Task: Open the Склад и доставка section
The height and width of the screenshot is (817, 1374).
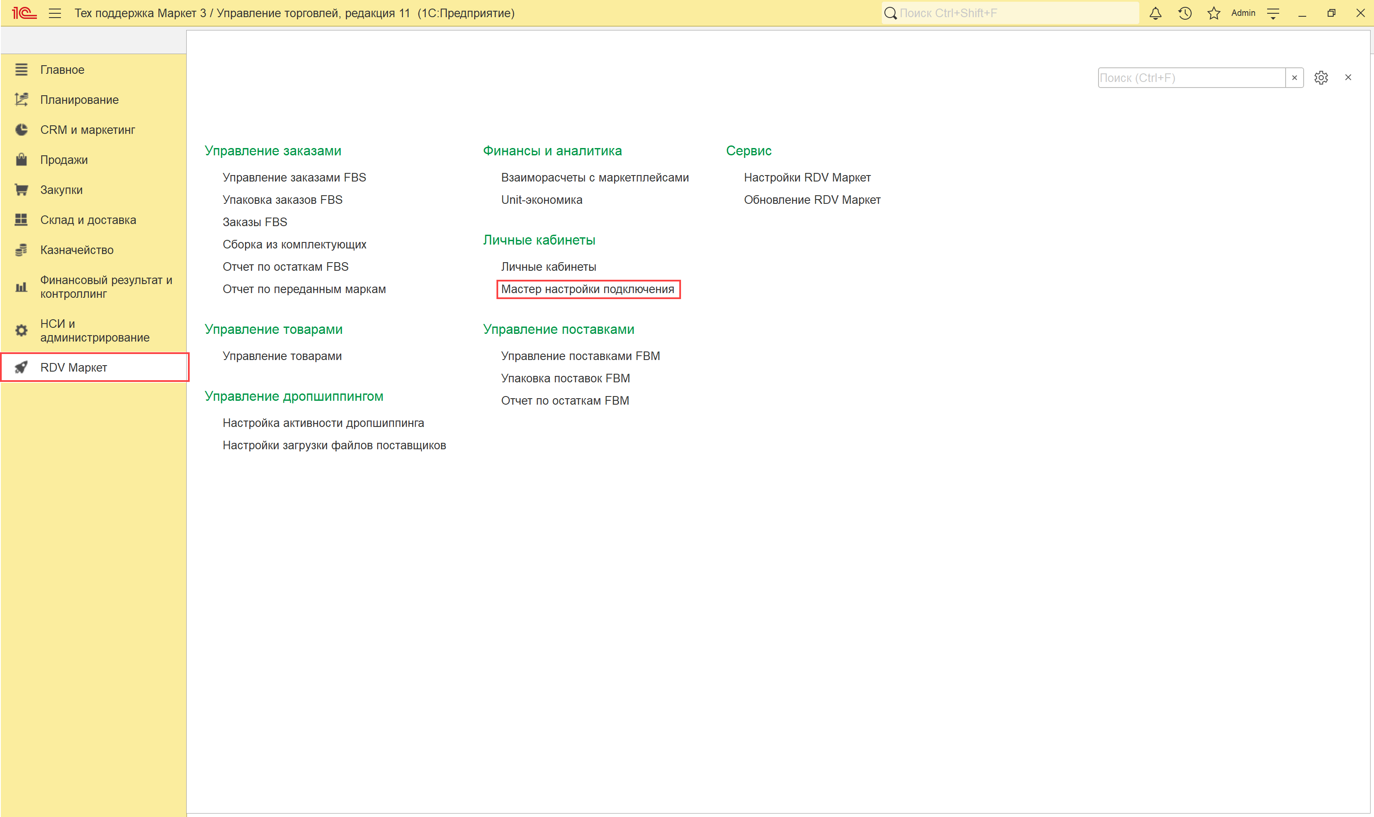Action: pyautogui.click(x=88, y=220)
